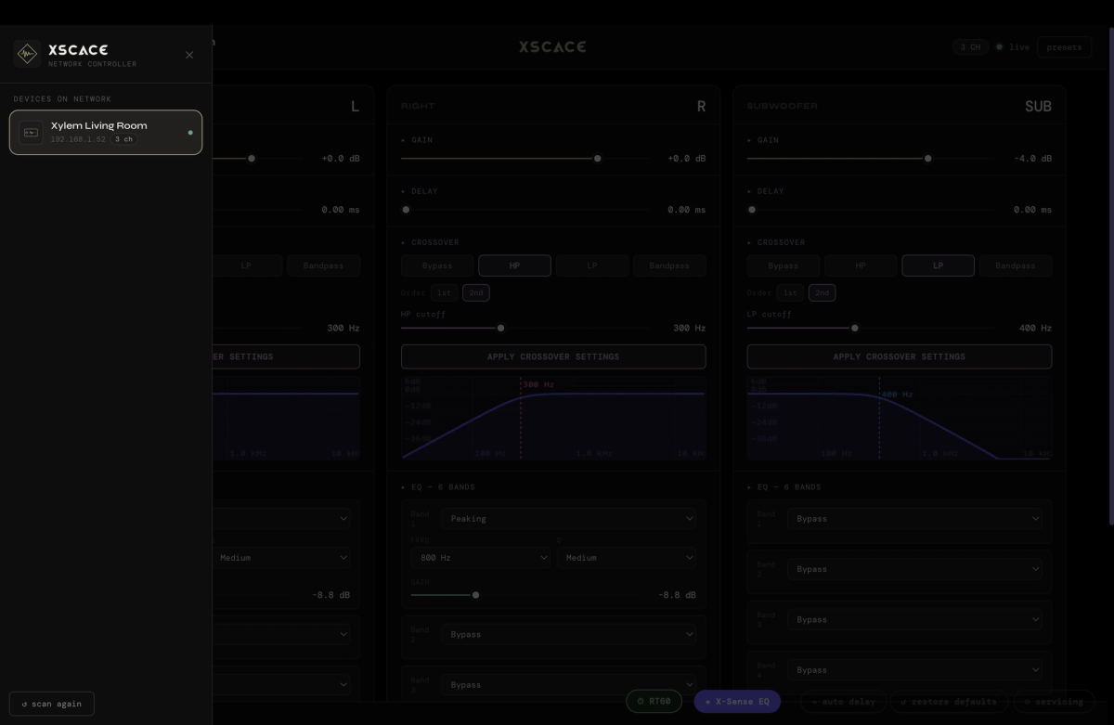Select the Xylem Living Room device
This screenshot has height=725, width=1114.
pos(106,133)
